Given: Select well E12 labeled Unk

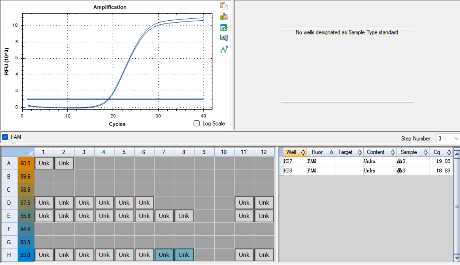Looking at the screenshot, I should [264, 216].
